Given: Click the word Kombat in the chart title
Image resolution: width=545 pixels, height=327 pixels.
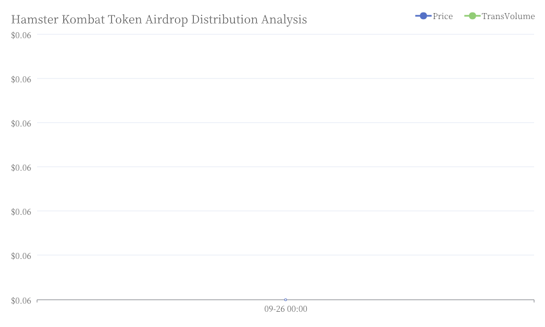Looking at the screenshot, I should [x=83, y=20].
